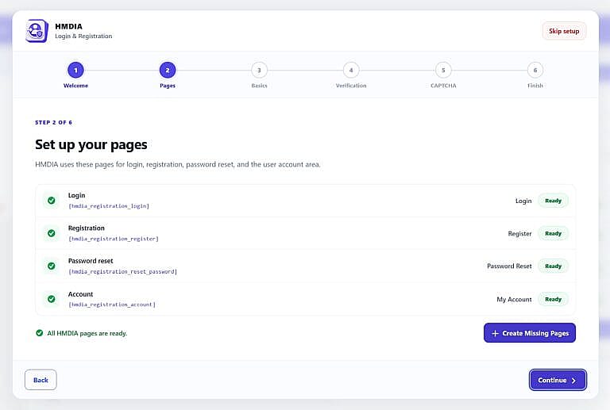Image resolution: width=610 pixels, height=410 pixels.
Task: Click the 'Password Reset' page name
Action: (509, 266)
